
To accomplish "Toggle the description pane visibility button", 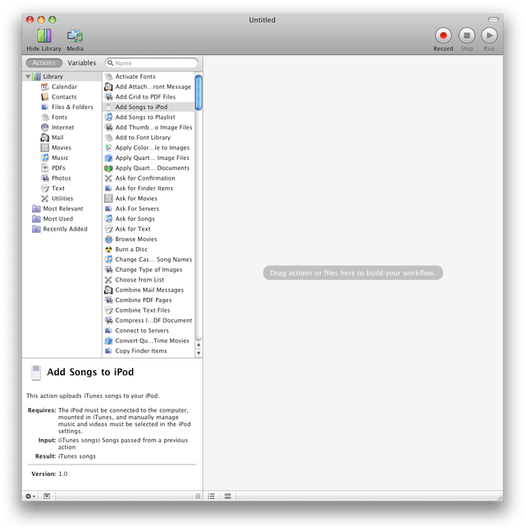I will pos(47,496).
